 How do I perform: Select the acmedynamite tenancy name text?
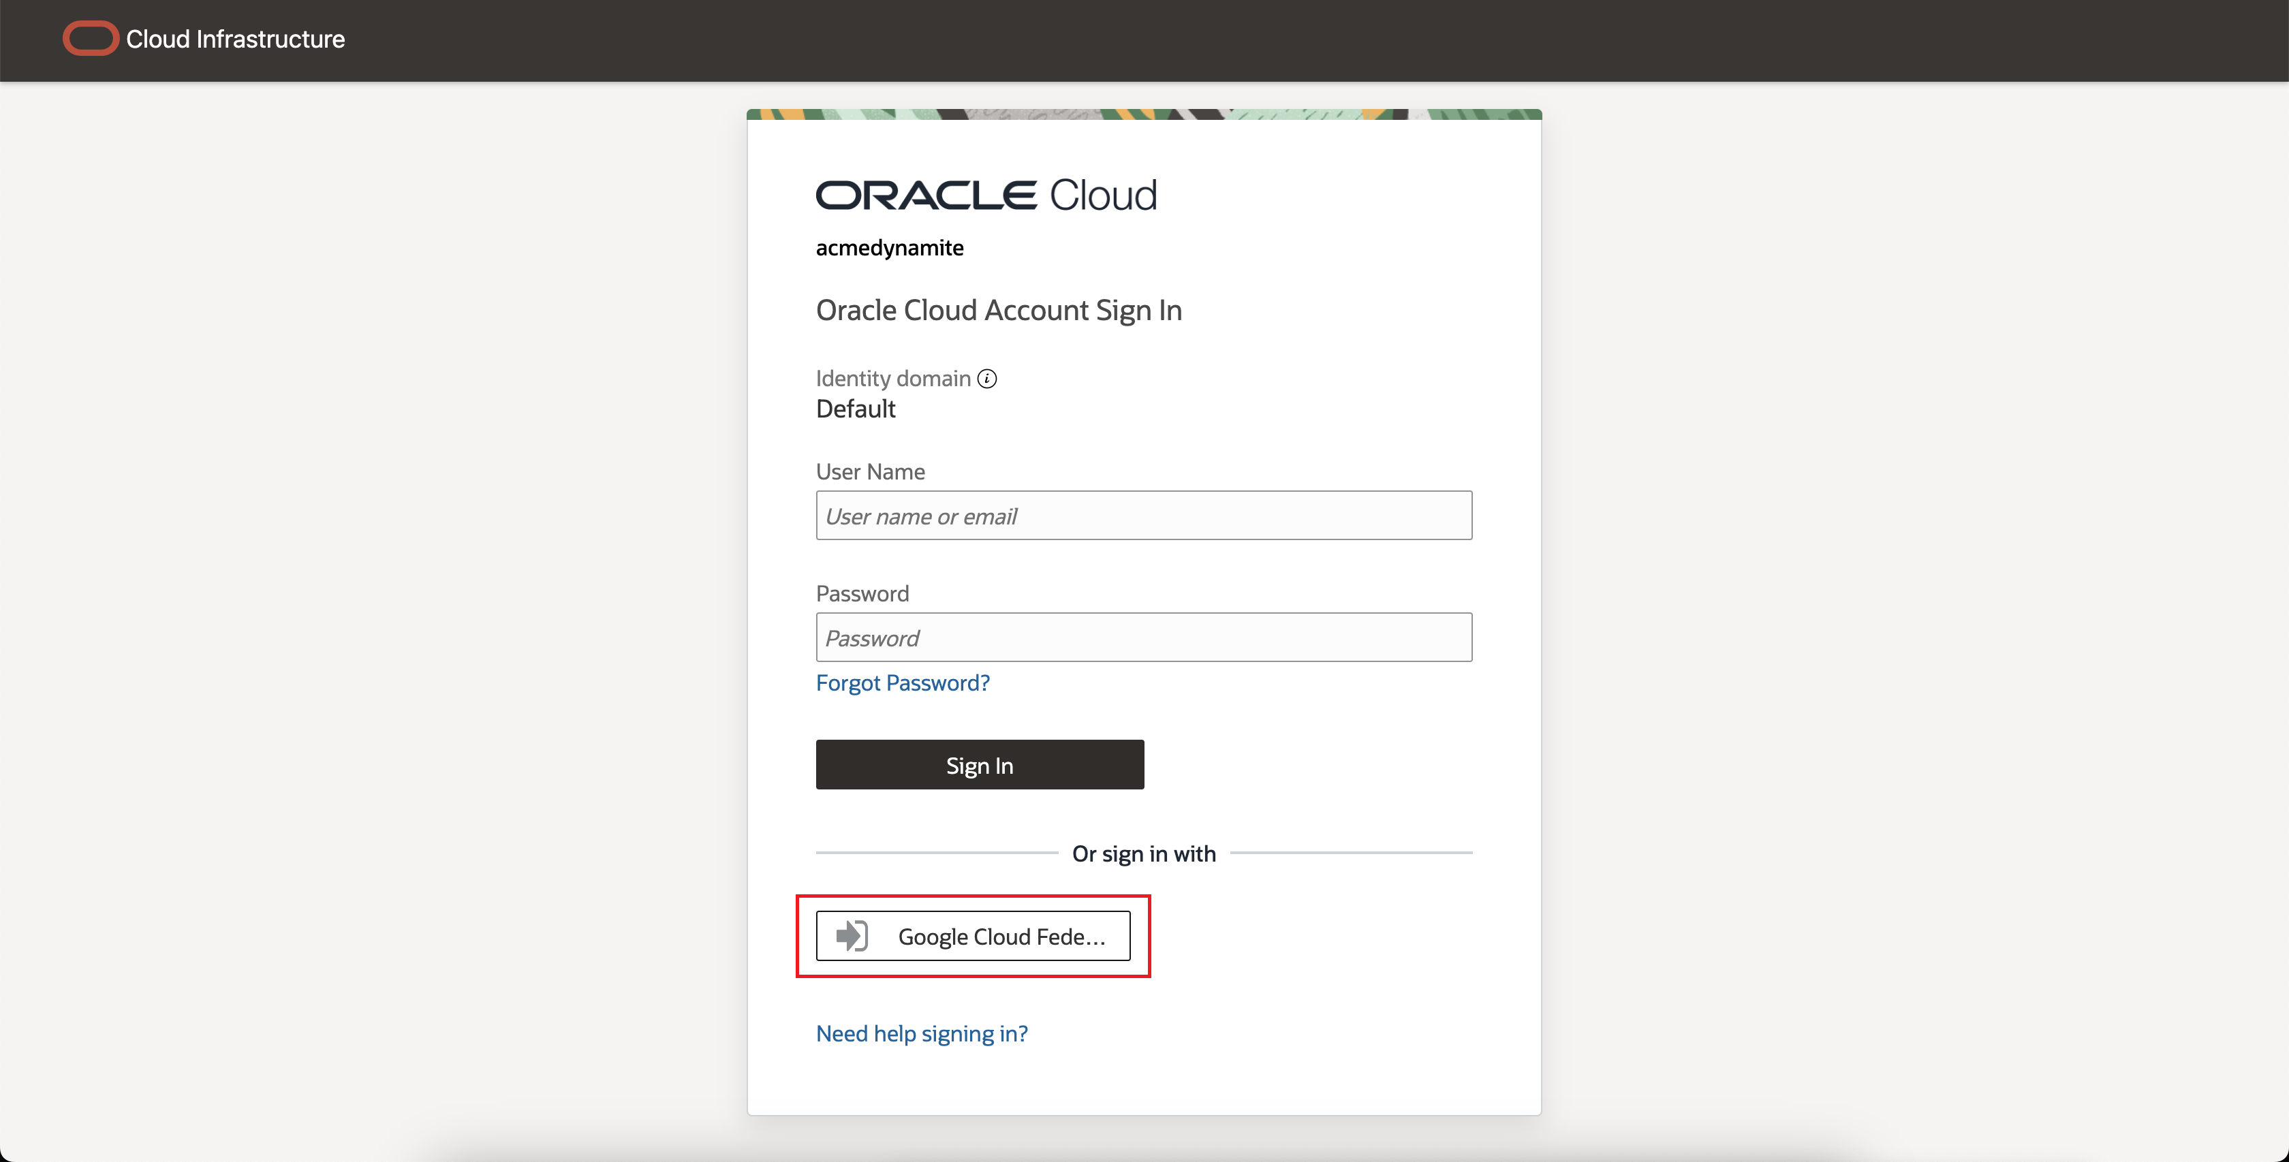(x=888, y=249)
